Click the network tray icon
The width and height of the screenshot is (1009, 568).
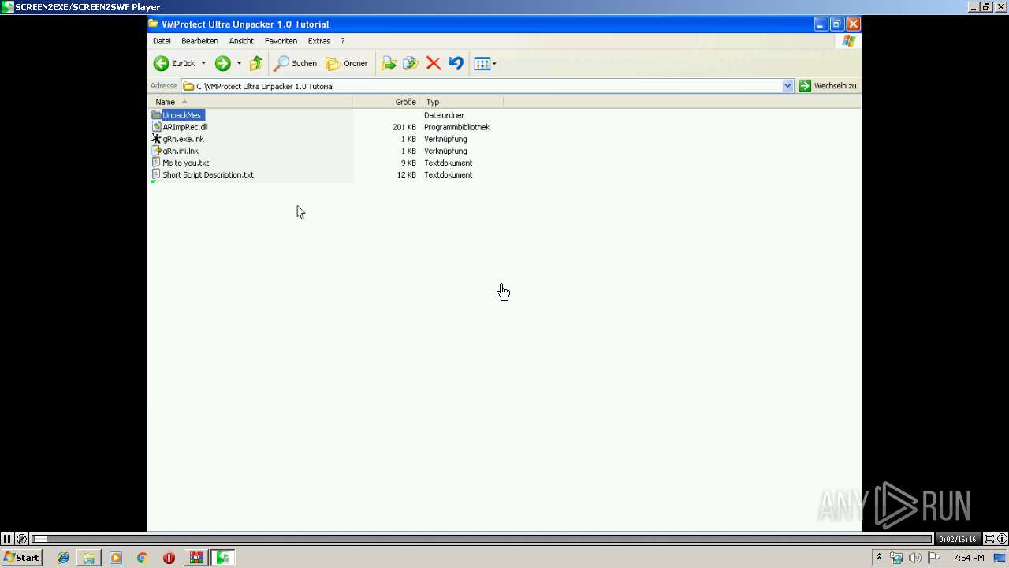tap(896, 558)
